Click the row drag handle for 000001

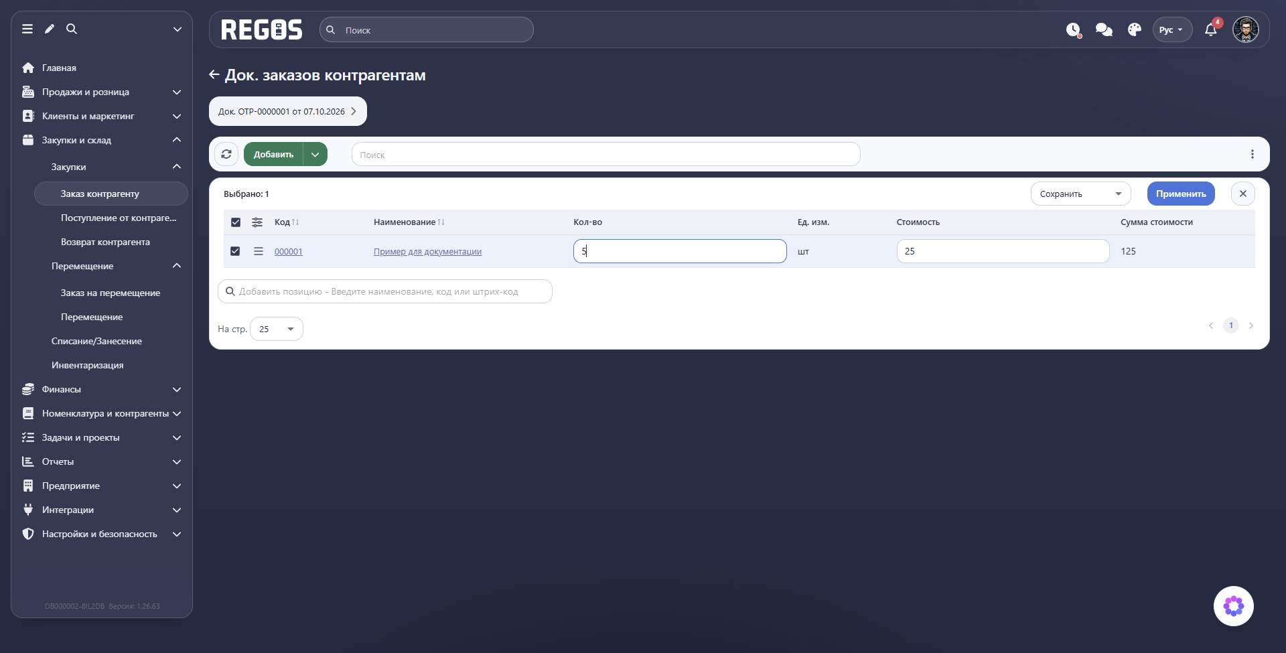click(x=259, y=251)
